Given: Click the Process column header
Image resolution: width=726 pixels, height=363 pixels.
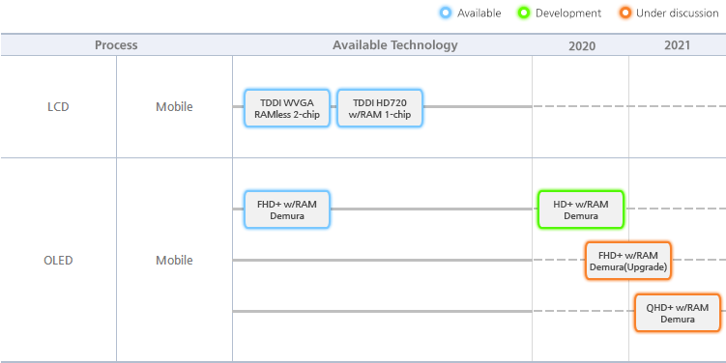Looking at the screenshot, I should (x=116, y=44).
